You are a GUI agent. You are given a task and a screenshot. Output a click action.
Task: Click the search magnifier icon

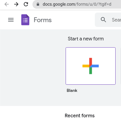point(103,19)
